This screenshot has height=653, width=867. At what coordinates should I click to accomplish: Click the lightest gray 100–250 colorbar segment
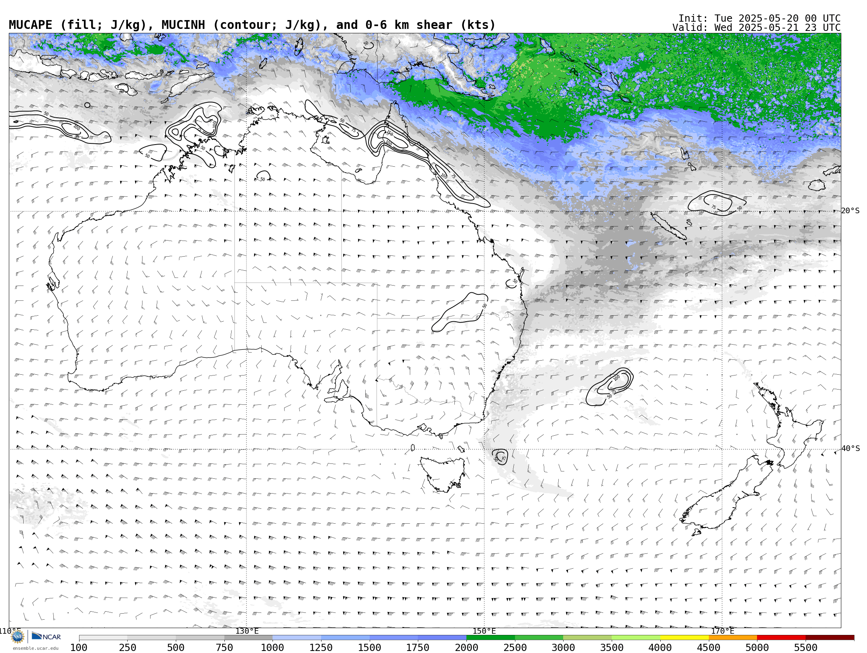(103, 638)
